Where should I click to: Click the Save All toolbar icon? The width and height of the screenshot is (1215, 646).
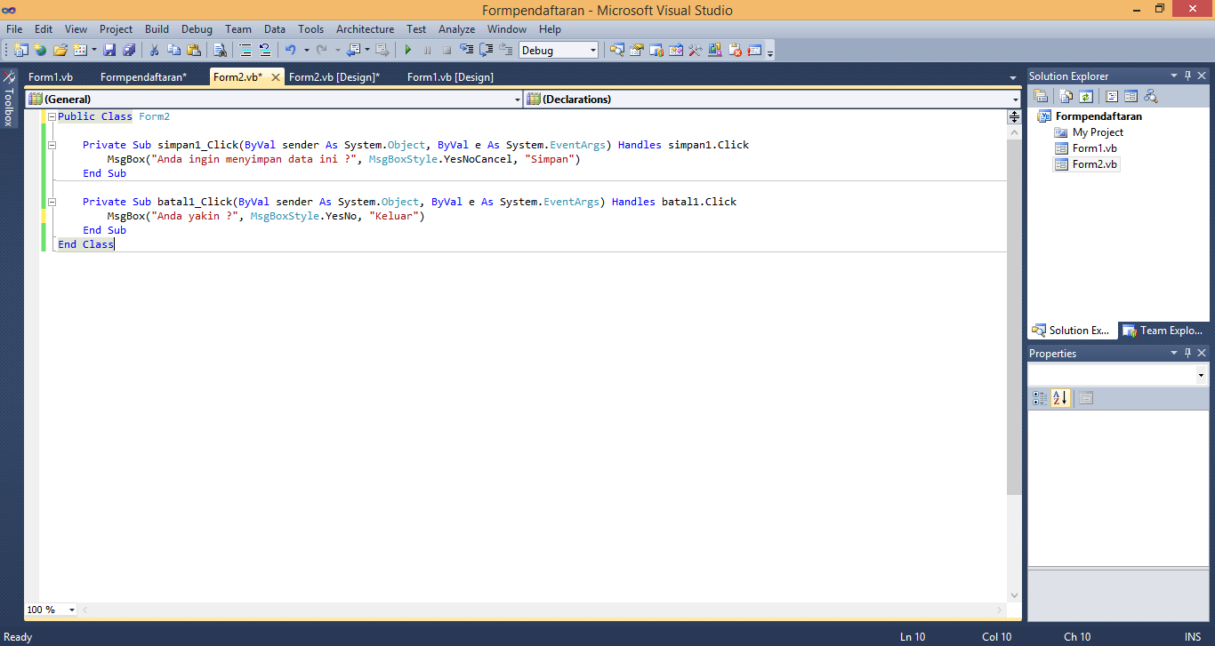click(130, 50)
